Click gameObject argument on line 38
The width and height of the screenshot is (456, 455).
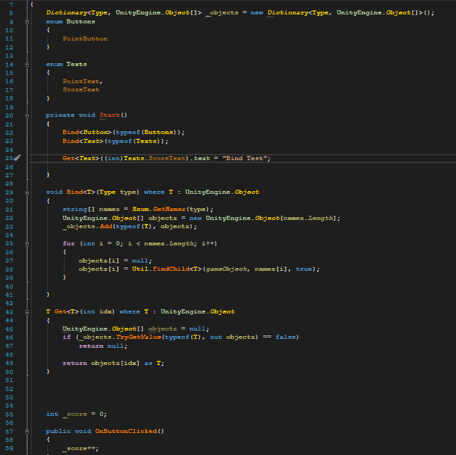tap(226, 269)
